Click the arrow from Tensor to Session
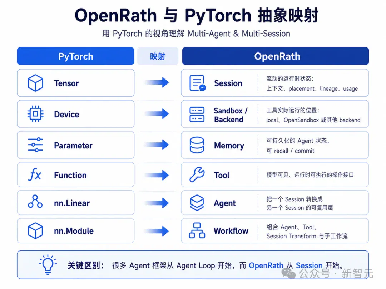Viewport: 386px width, 289px height. pos(157,82)
